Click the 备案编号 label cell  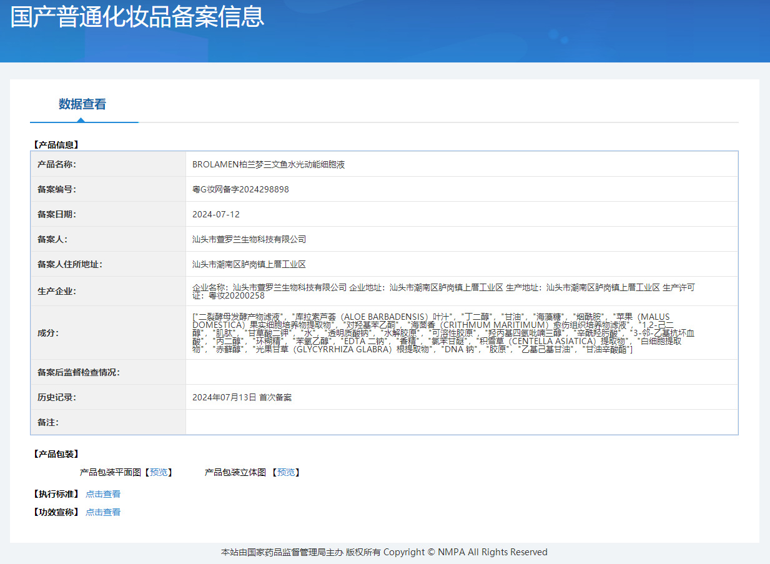click(108, 189)
